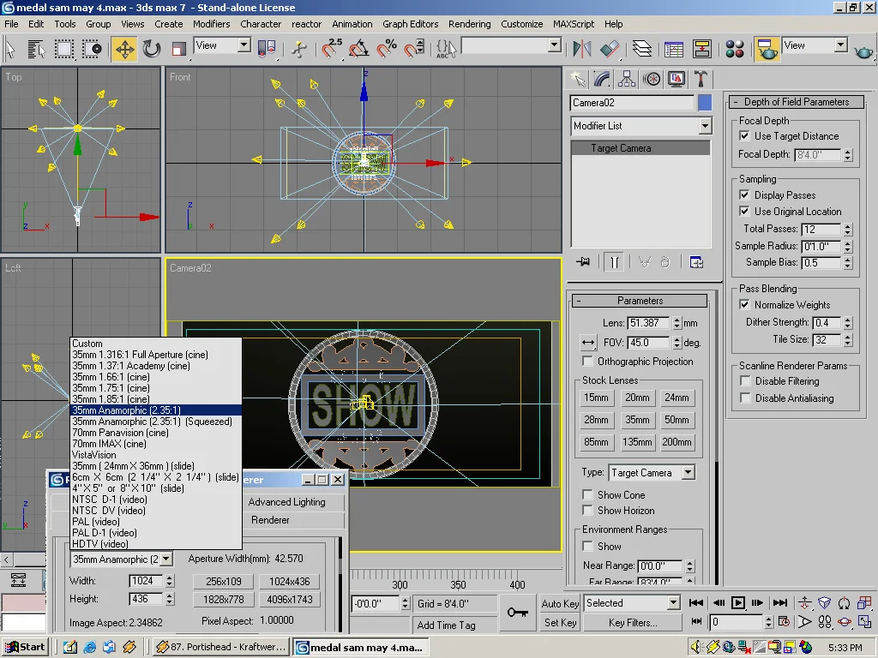Switch to Modify command panel tab
This screenshot has height=658, width=878.
[x=601, y=79]
